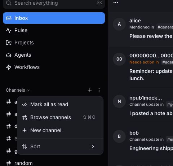Viewport: 173px width, 166px height.
Task: Click the Pulse activity icon
Action: 9,30
